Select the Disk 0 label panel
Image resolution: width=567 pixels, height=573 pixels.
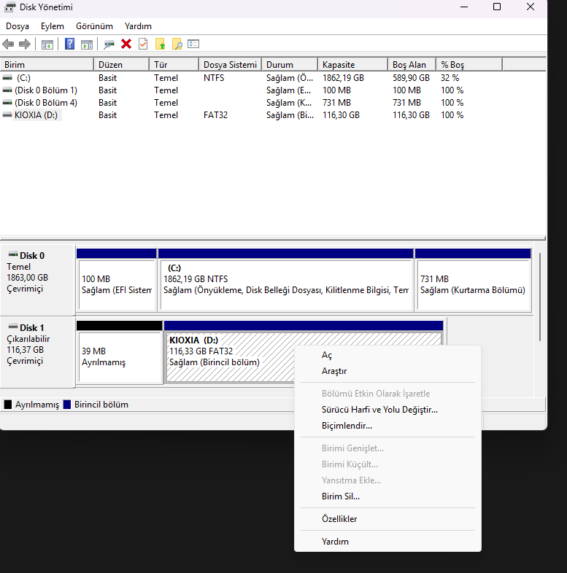pyautogui.click(x=38, y=280)
